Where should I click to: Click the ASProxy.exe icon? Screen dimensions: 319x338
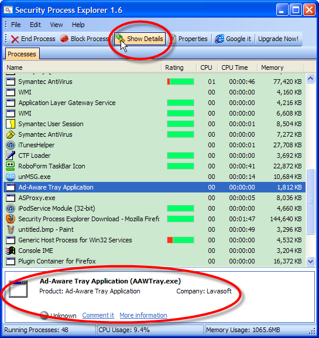11,198
